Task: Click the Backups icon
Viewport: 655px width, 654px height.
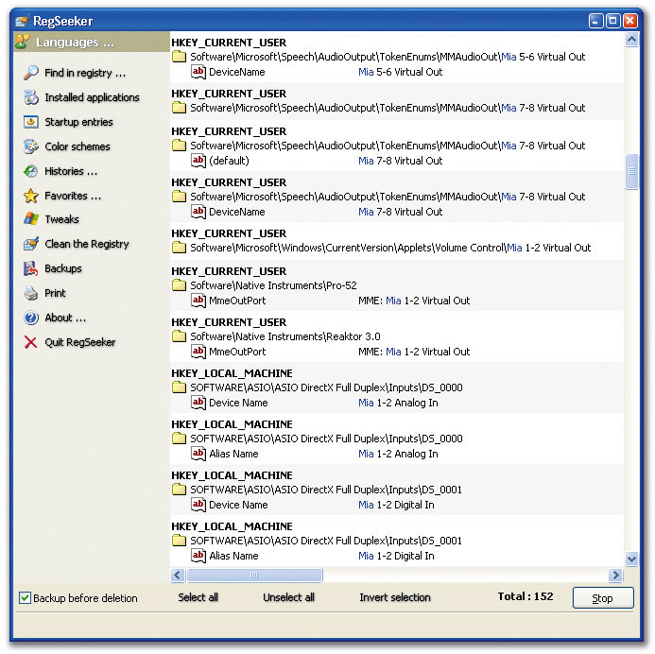Action: pyautogui.click(x=31, y=268)
